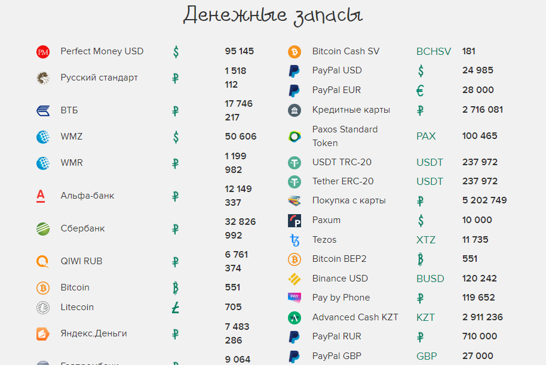Image resolution: width=546 pixels, height=365 pixels.
Task: Select the Яндекс.Деньги entry
Action: coord(94,333)
